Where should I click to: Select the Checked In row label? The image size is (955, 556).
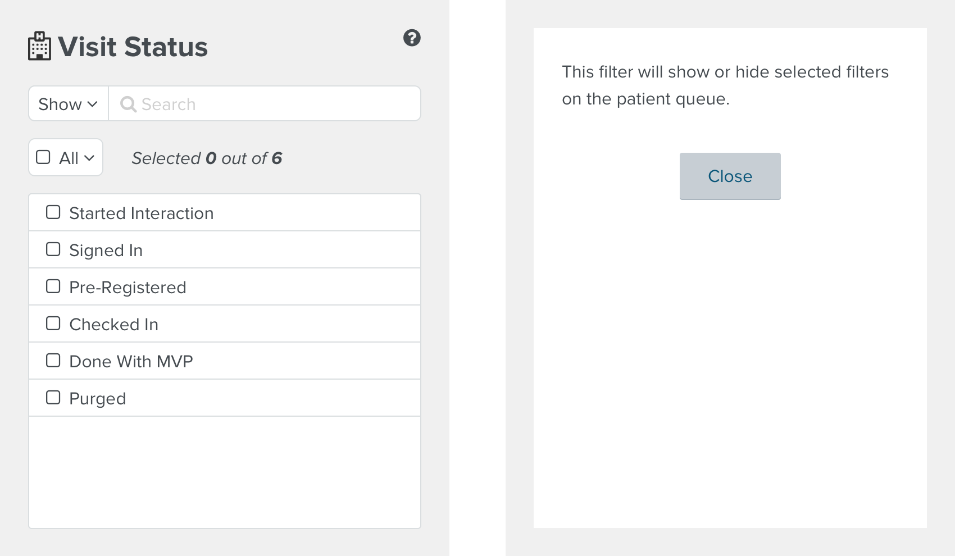point(113,325)
